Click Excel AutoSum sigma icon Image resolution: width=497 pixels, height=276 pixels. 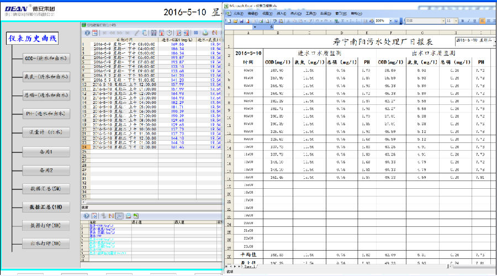343,21
